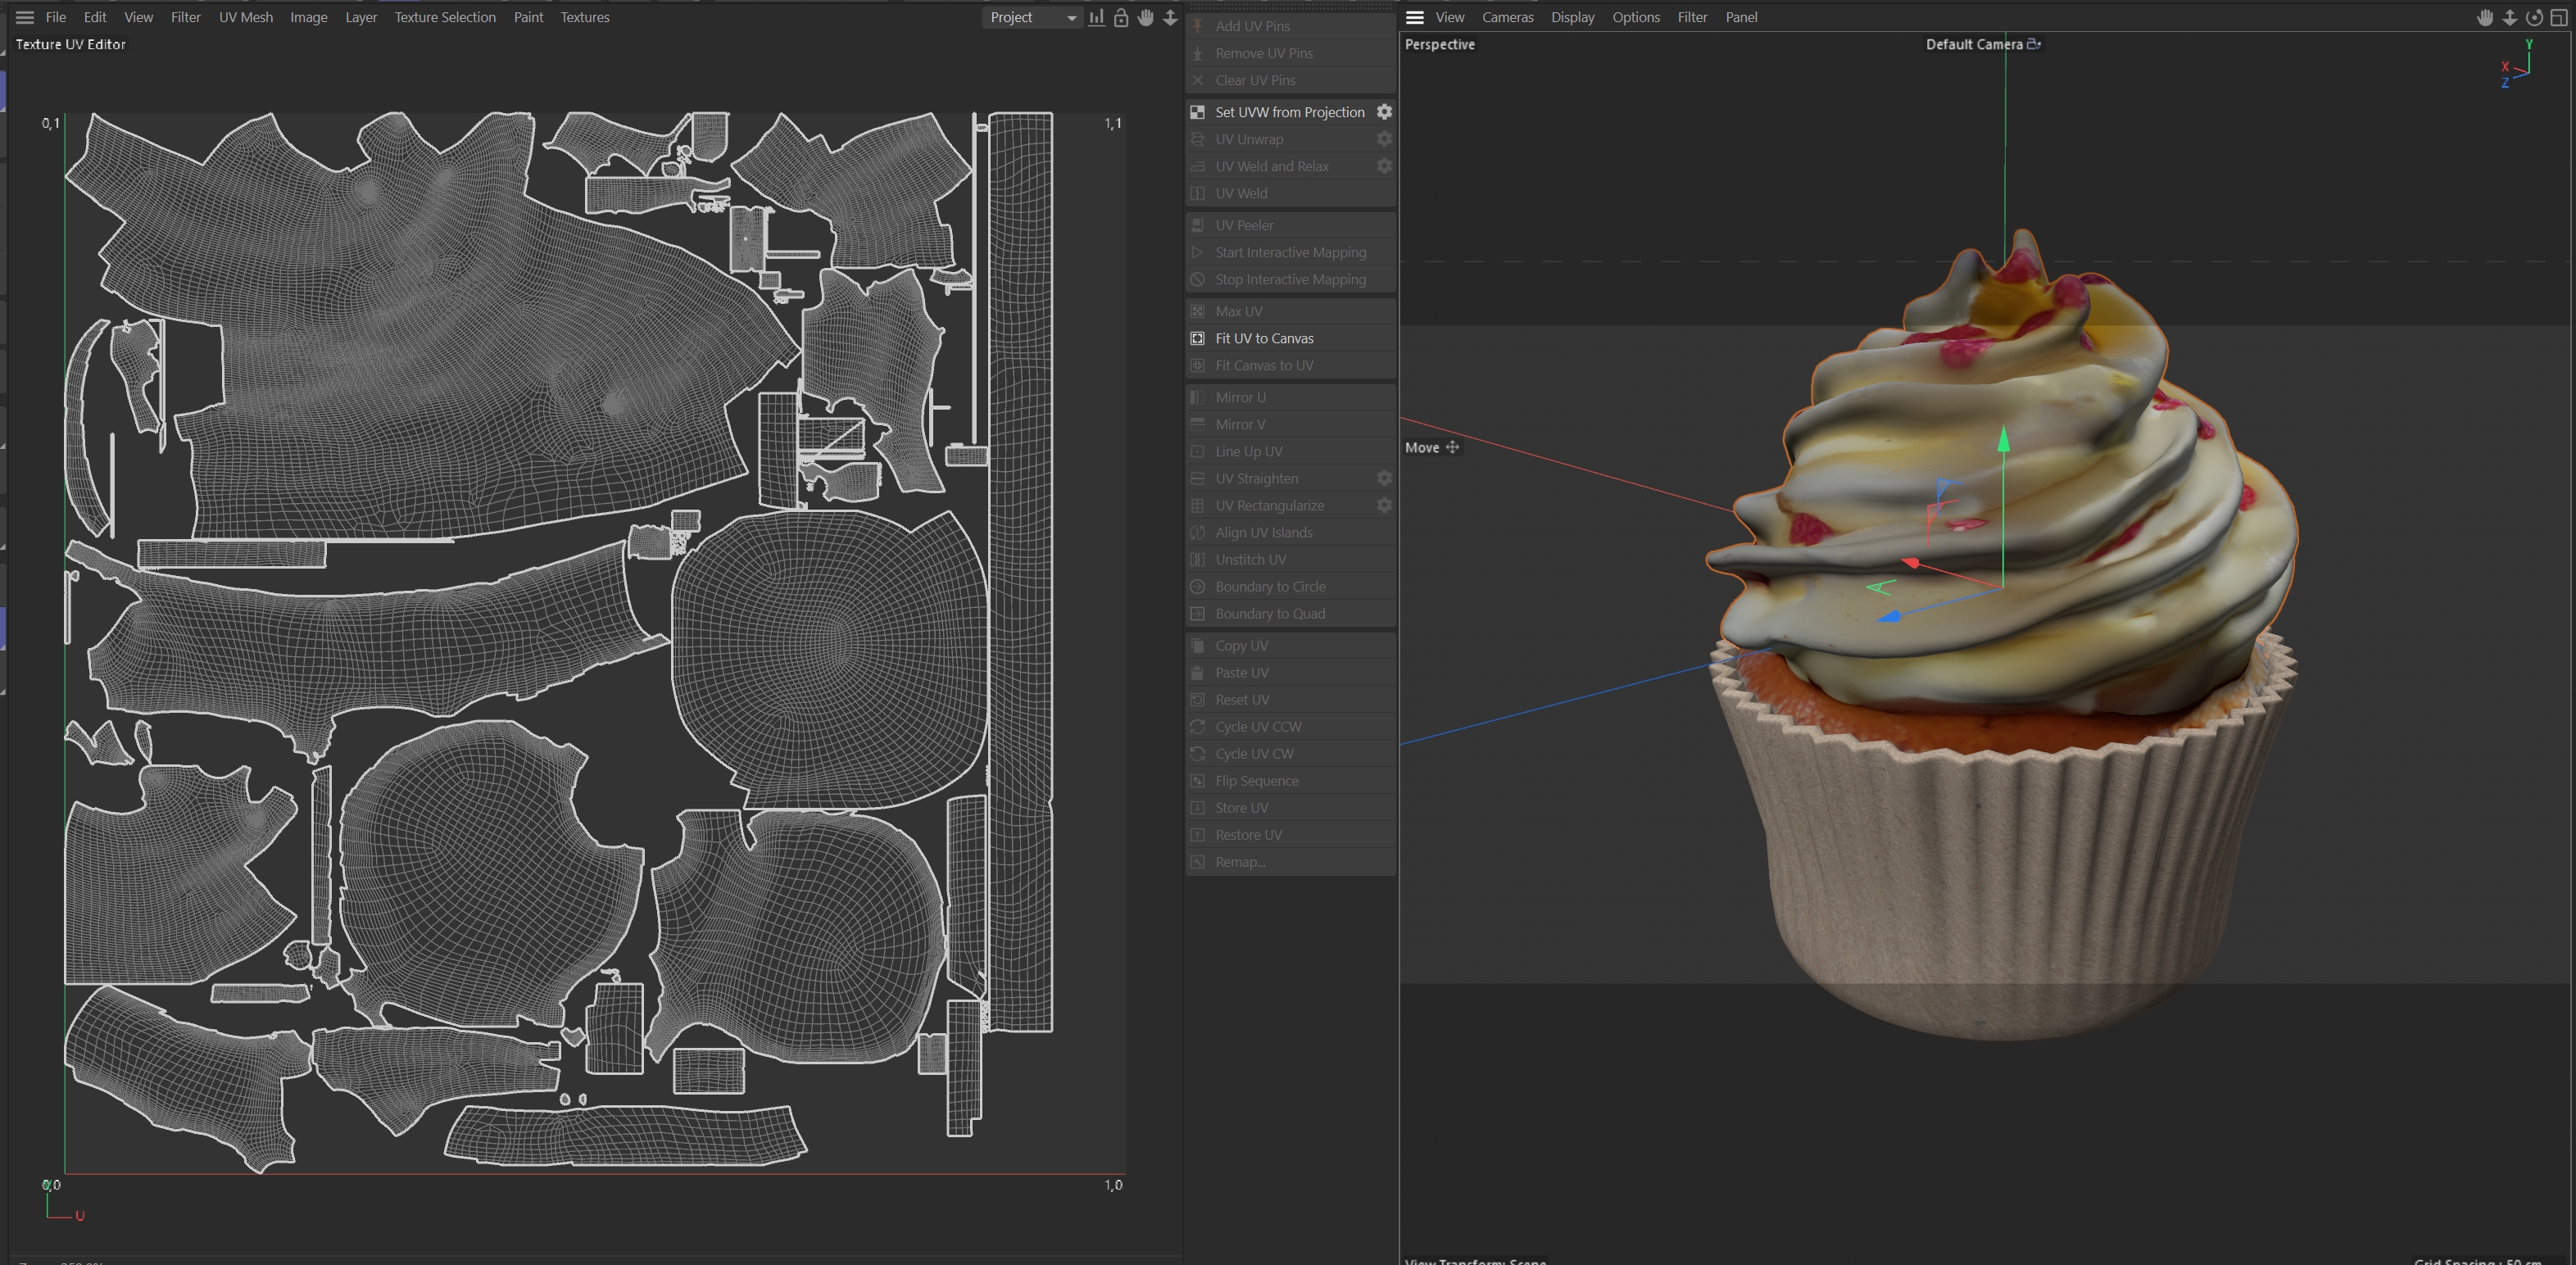Click the red X axis gizmo handle
Viewport: 2576px width, 1265px height.
[x=1911, y=564]
